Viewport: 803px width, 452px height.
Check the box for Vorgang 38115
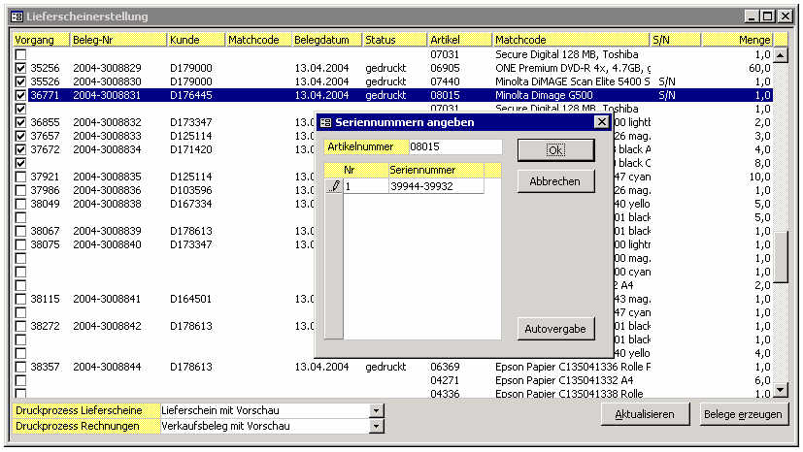pyautogui.click(x=20, y=300)
